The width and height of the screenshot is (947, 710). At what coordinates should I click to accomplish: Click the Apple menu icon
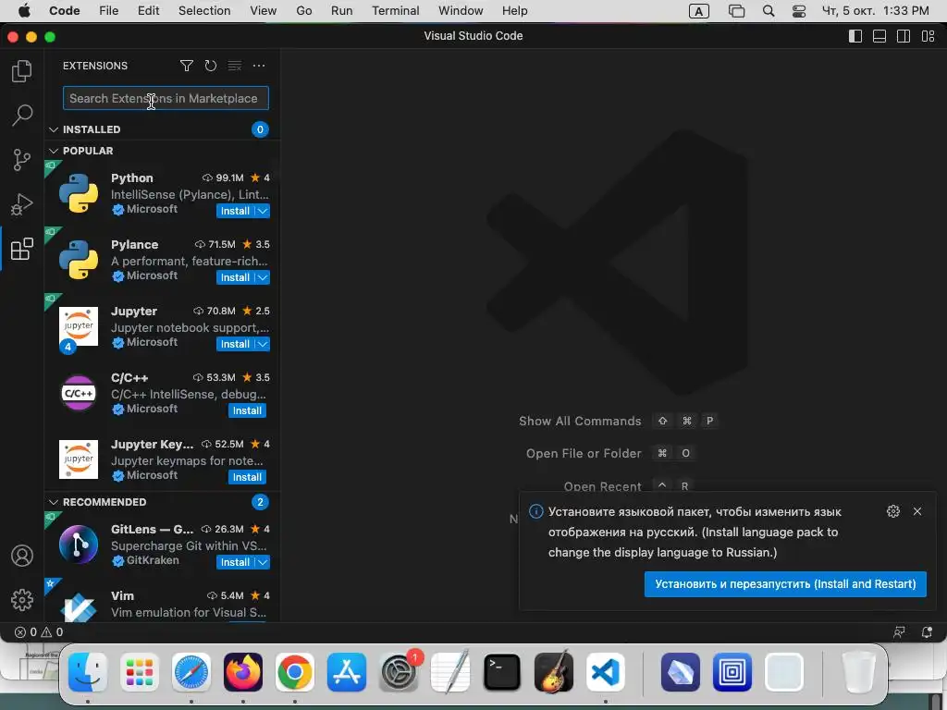[24, 11]
